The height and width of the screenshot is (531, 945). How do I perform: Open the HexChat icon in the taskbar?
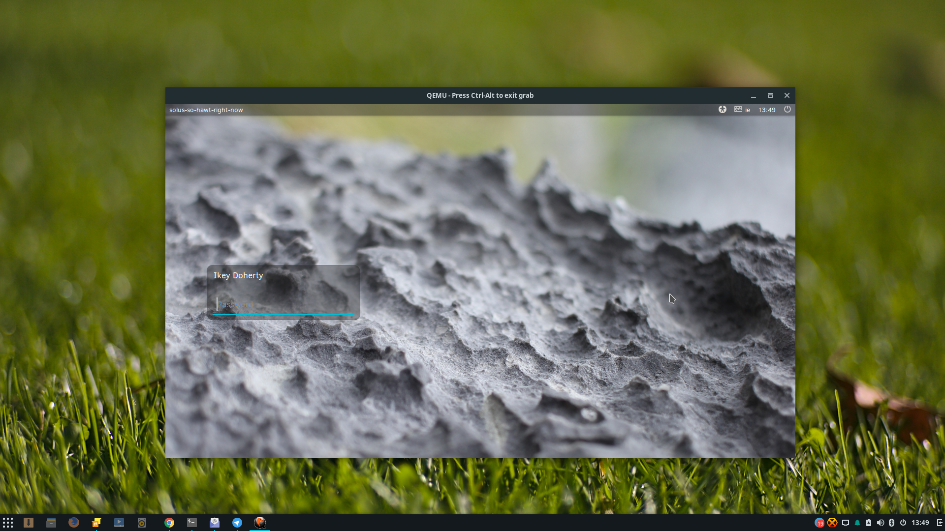click(x=96, y=523)
